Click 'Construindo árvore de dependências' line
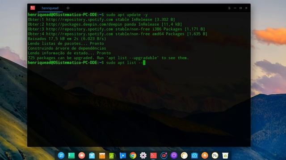286x160 pixels. tap(67, 48)
